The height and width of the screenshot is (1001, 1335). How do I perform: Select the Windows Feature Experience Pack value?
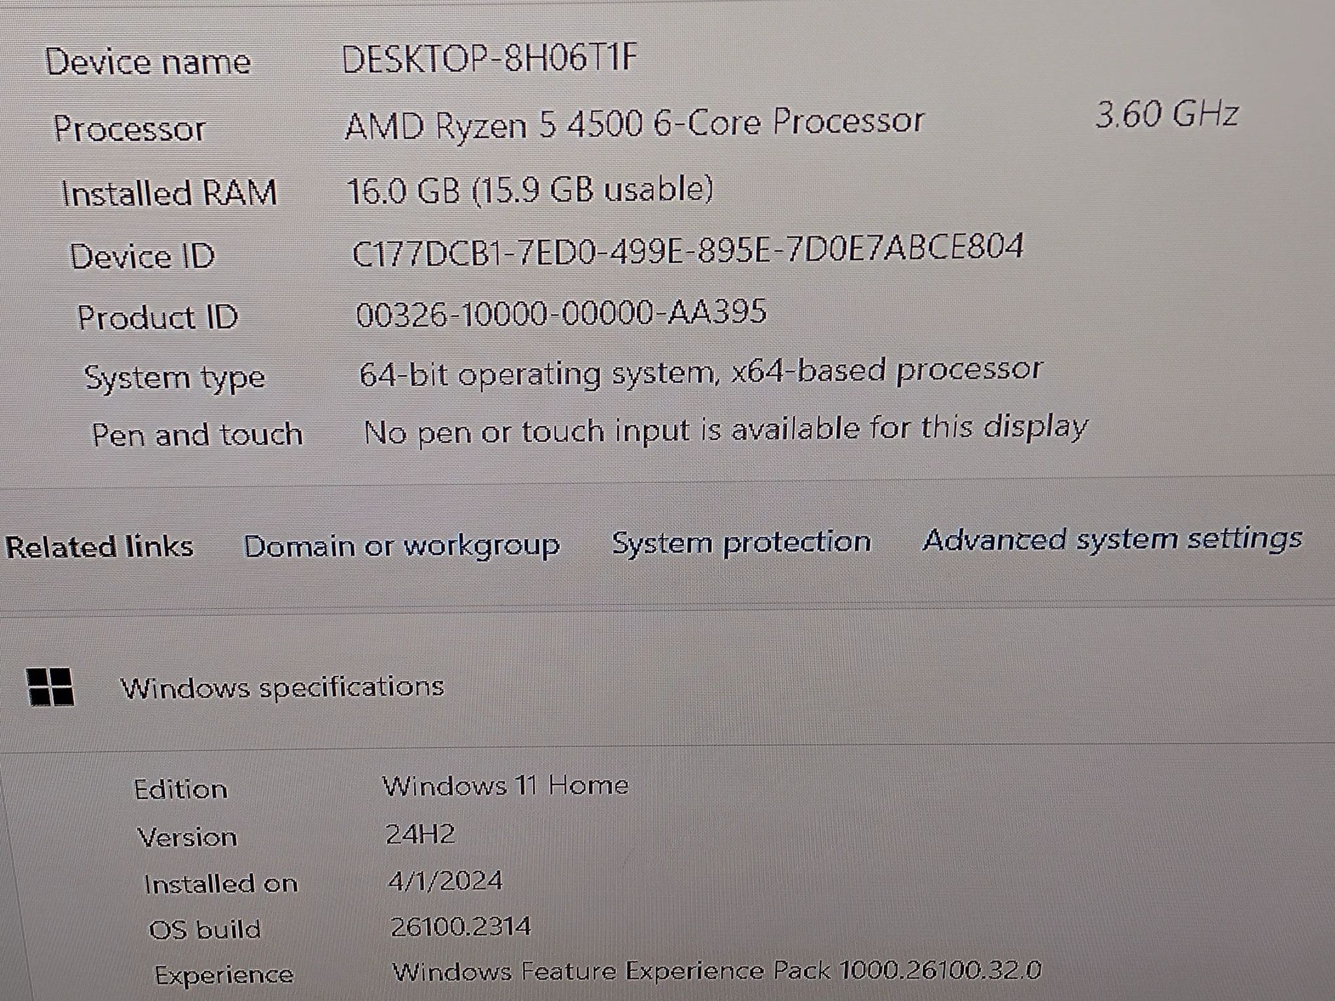[x=717, y=971]
